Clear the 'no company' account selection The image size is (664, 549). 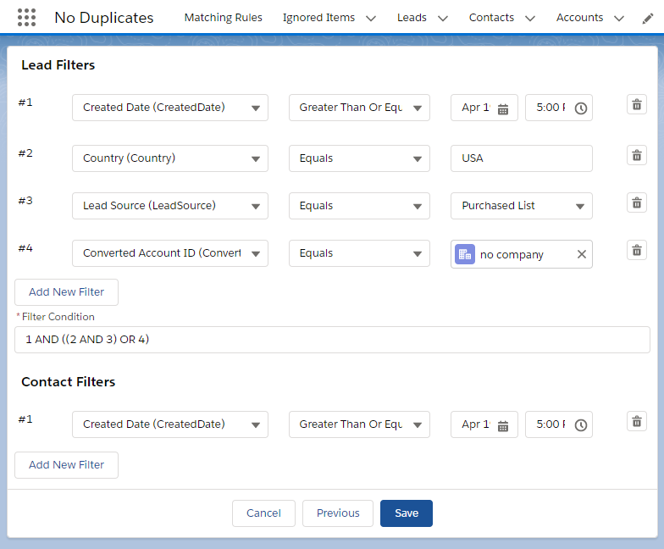pos(581,254)
